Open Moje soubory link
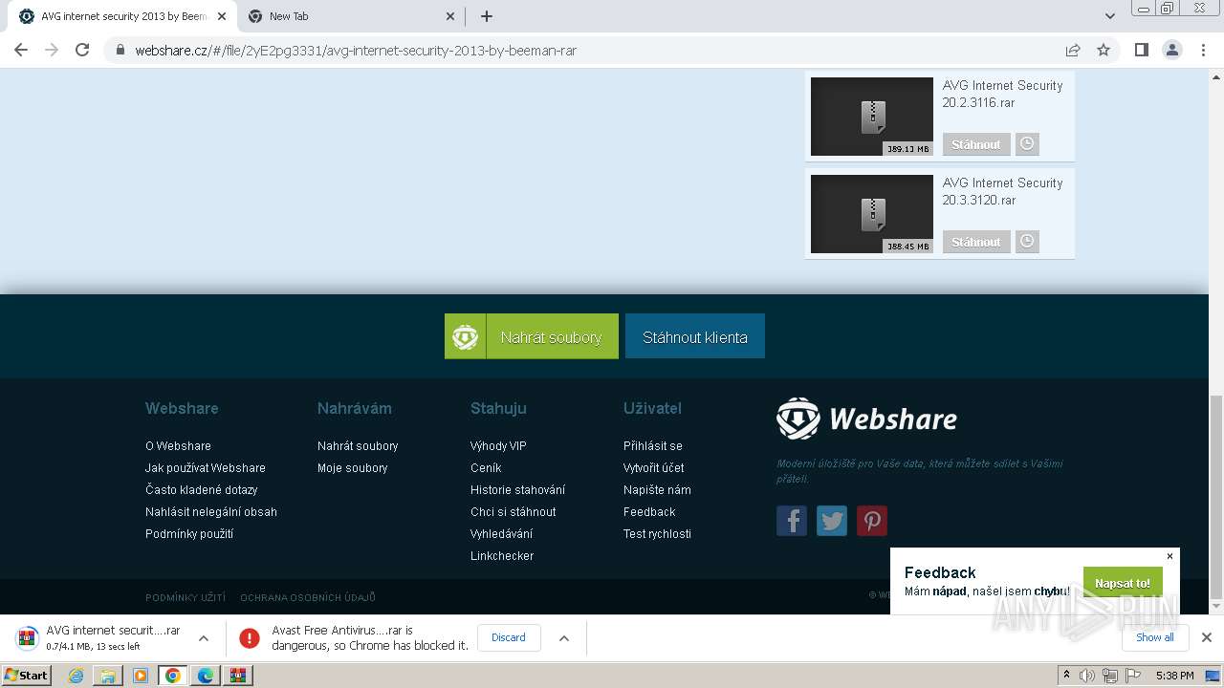Image resolution: width=1224 pixels, height=688 pixels. [353, 468]
